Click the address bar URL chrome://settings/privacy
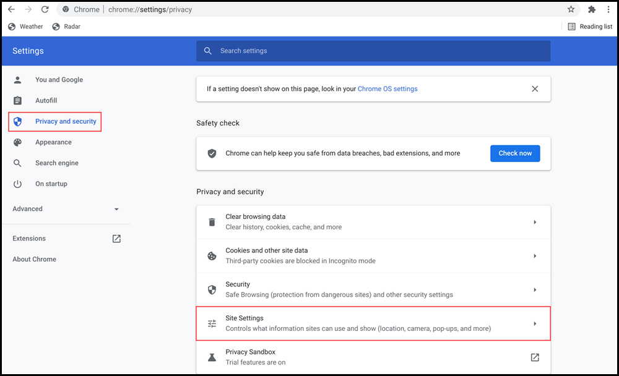This screenshot has height=376, width=619. [150, 9]
